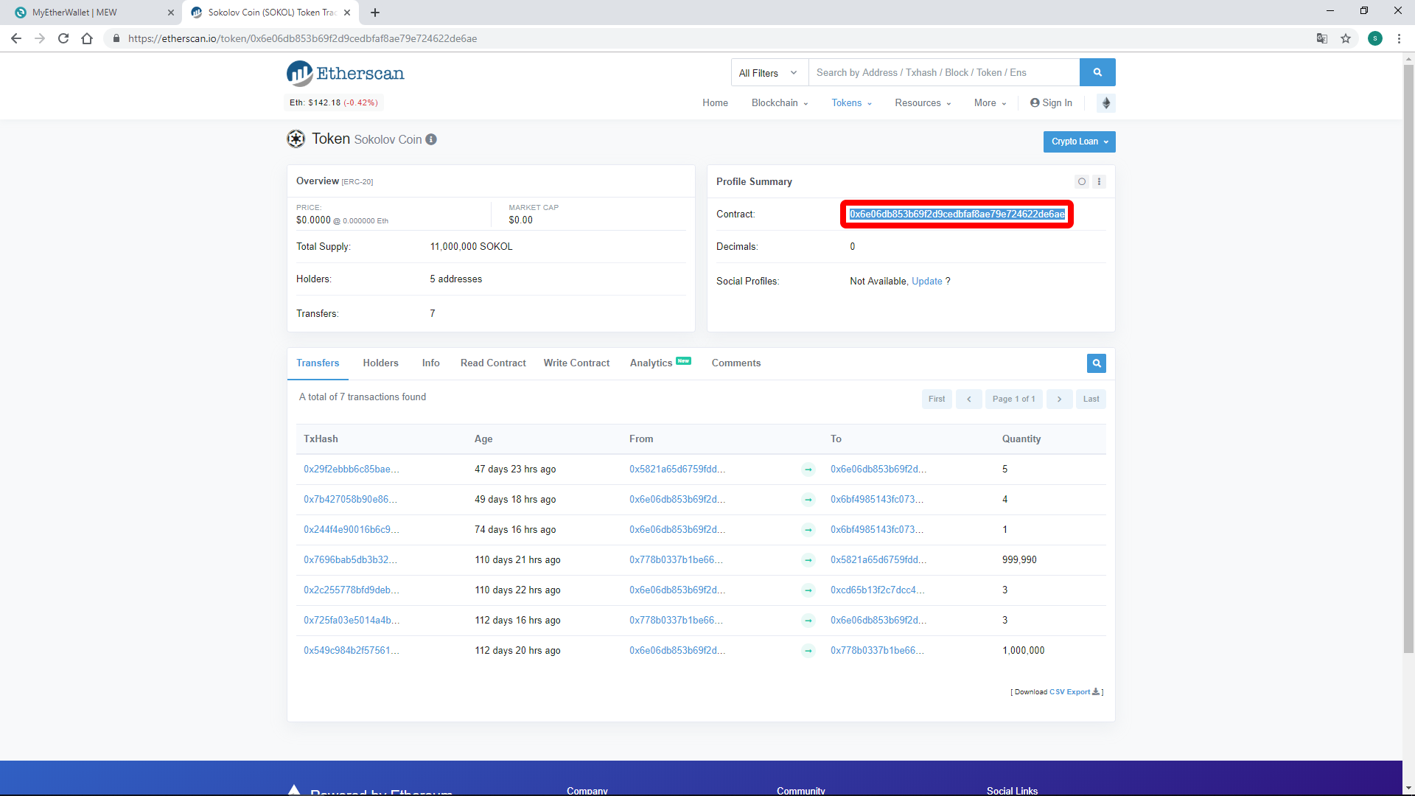Viewport: 1415px width, 796px height.
Task: Expand the Tokens menu
Action: click(852, 103)
